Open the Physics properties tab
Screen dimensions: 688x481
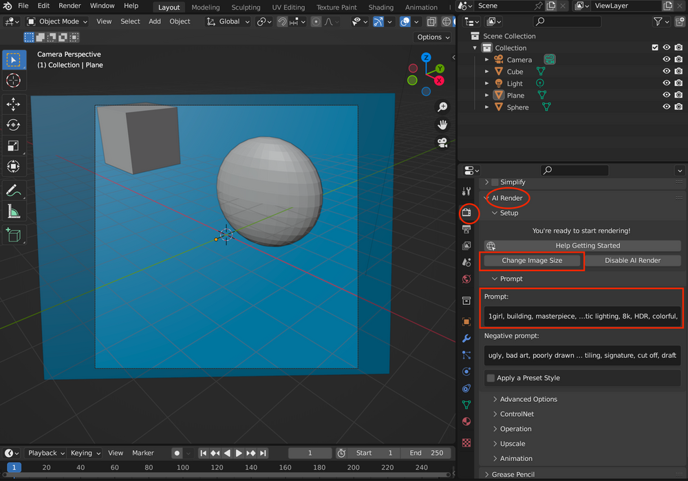click(466, 372)
